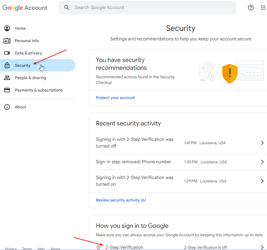
Task: Click the Home profile icon
Action: [x=7, y=28]
